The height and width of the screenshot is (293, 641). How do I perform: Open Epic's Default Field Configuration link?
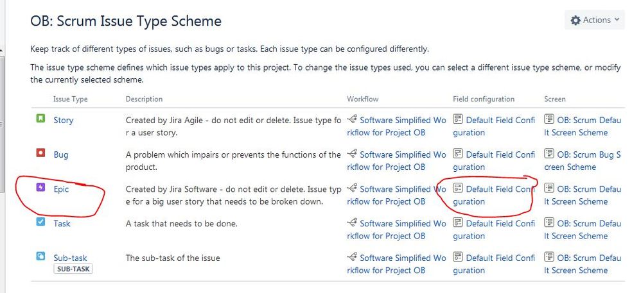pos(500,189)
